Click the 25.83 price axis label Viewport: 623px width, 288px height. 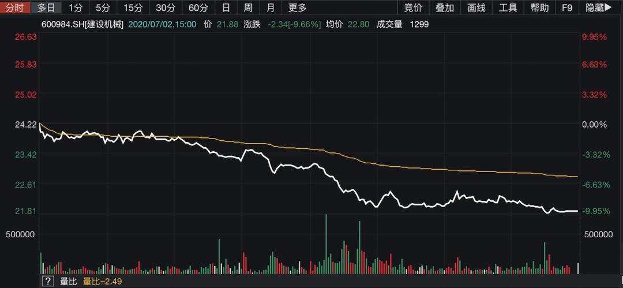26,65
